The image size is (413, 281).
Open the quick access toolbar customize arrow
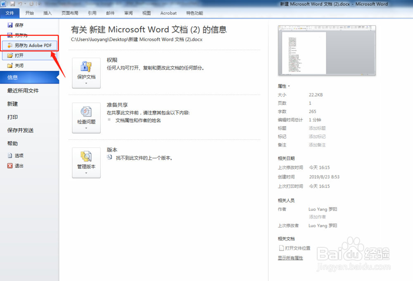(39, 4)
